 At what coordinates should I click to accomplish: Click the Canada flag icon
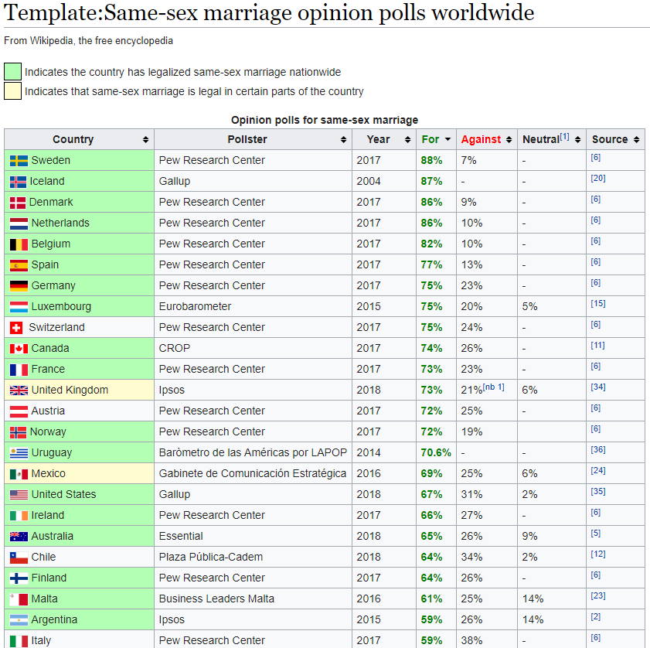[18, 348]
